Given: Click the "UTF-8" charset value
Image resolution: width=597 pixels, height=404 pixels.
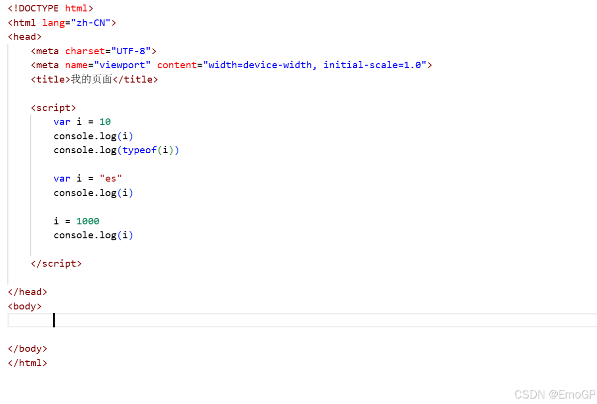Looking at the screenshot, I should coord(130,51).
